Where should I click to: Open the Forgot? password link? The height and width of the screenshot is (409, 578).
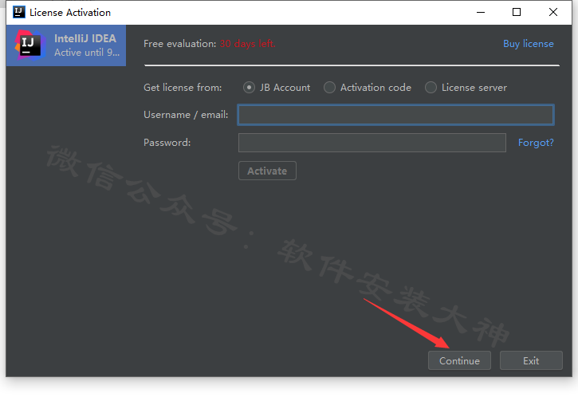[x=536, y=143]
